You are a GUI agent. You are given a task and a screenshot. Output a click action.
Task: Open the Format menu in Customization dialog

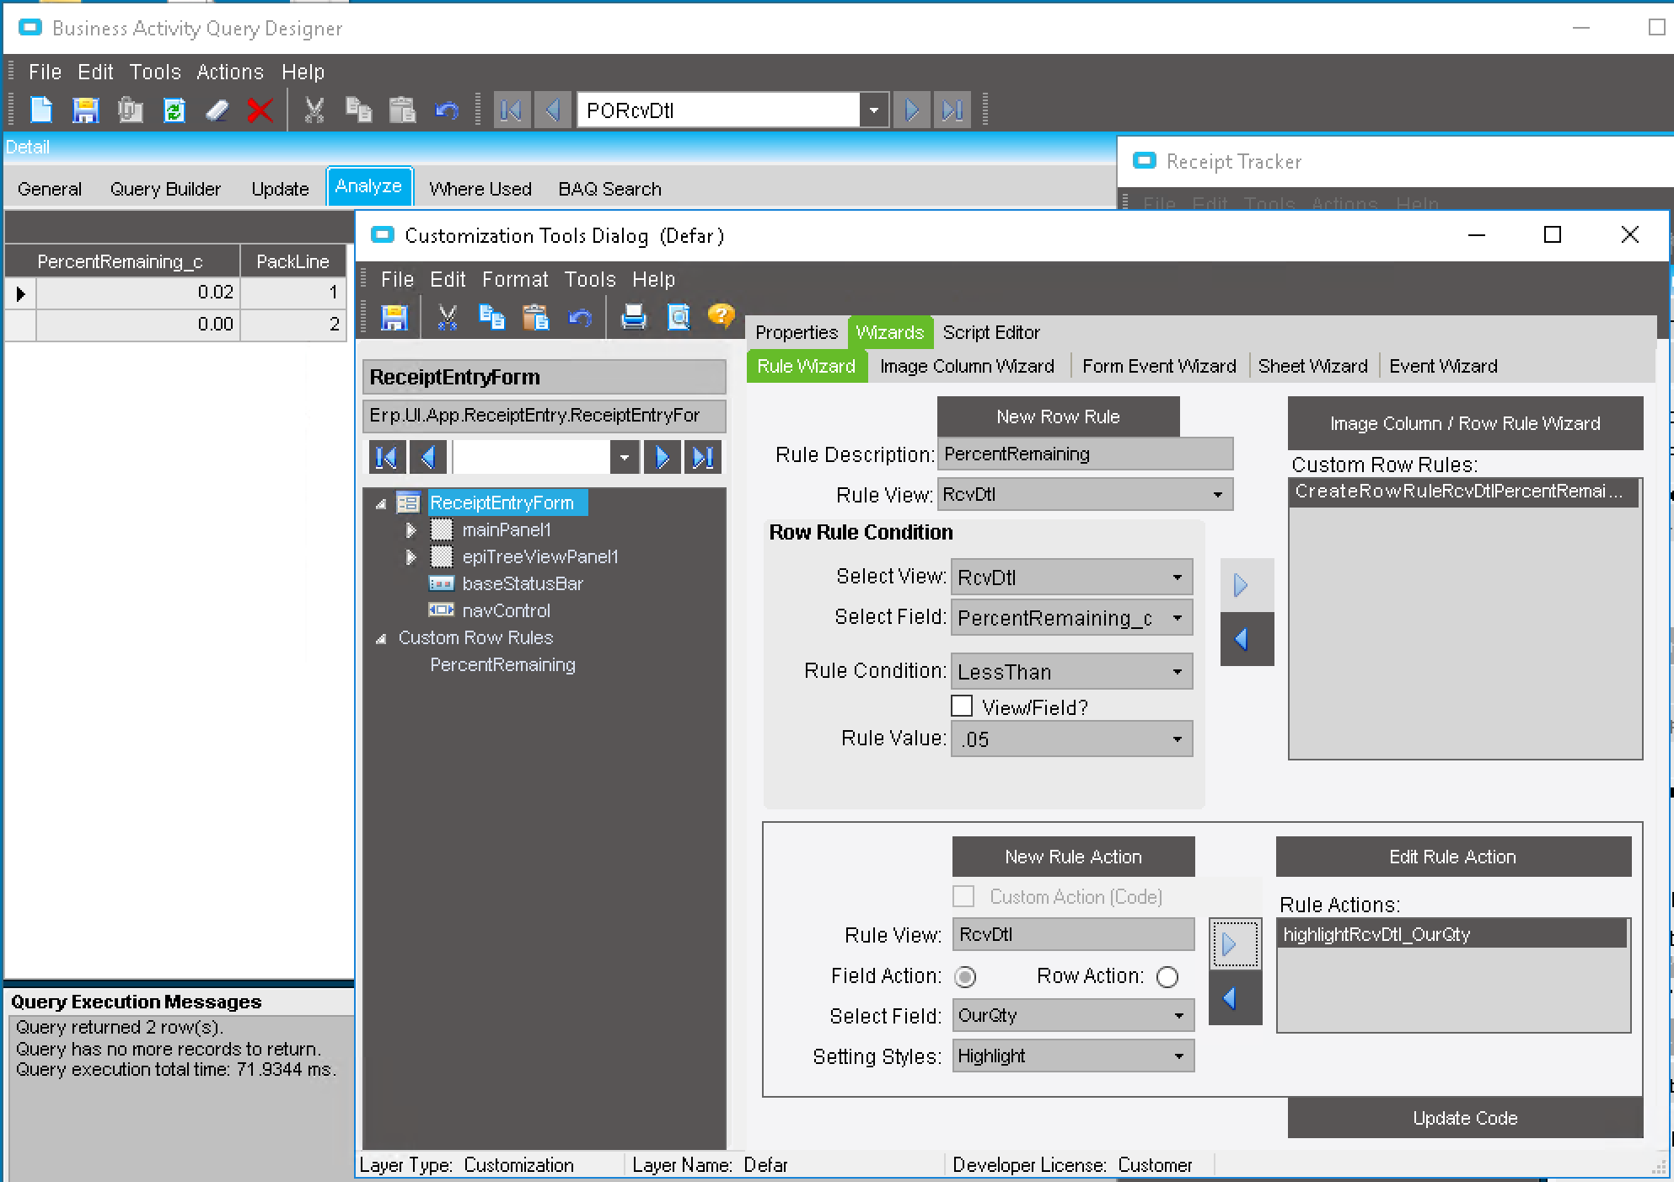[514, 279]
